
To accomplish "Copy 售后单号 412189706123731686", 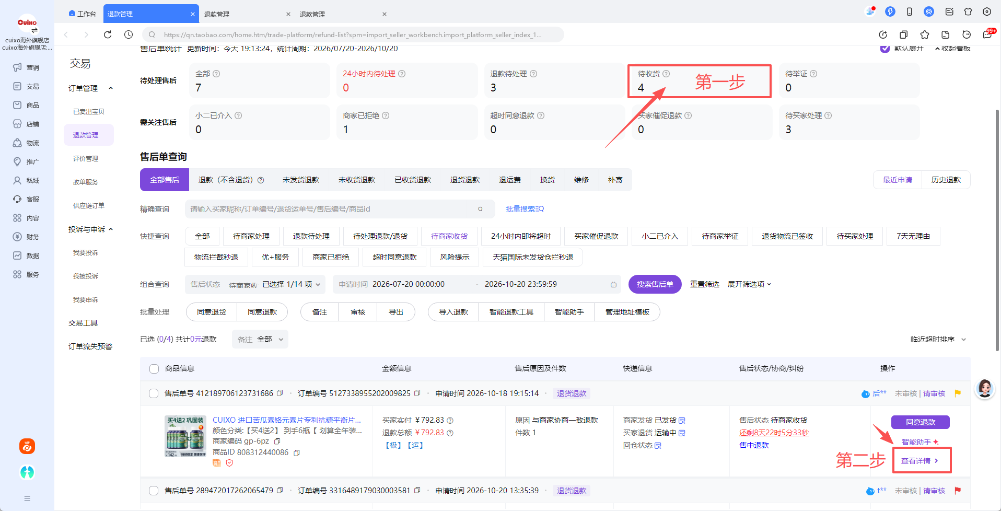I will coord(280,393).
